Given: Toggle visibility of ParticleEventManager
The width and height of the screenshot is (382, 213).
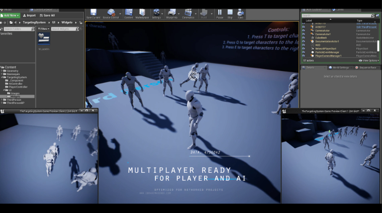Looking at the screenshot, I should coord(304,52).
